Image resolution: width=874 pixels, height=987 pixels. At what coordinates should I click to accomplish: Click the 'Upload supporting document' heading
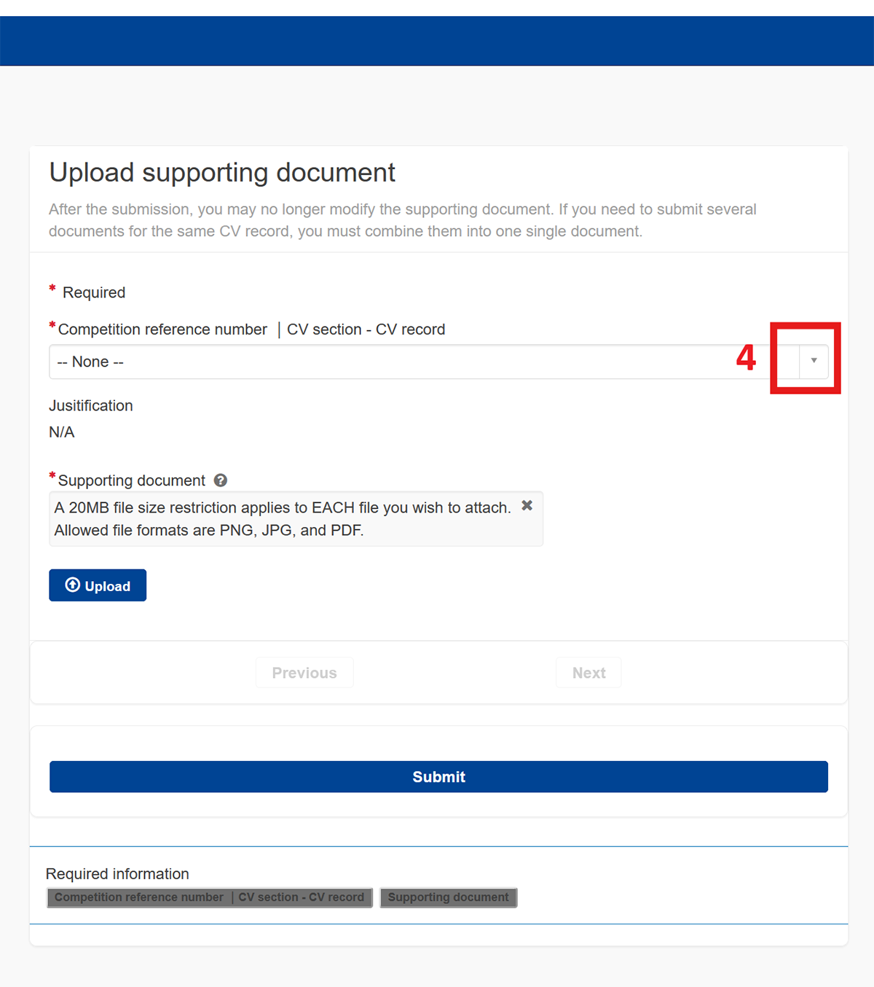tap(222, 173)
